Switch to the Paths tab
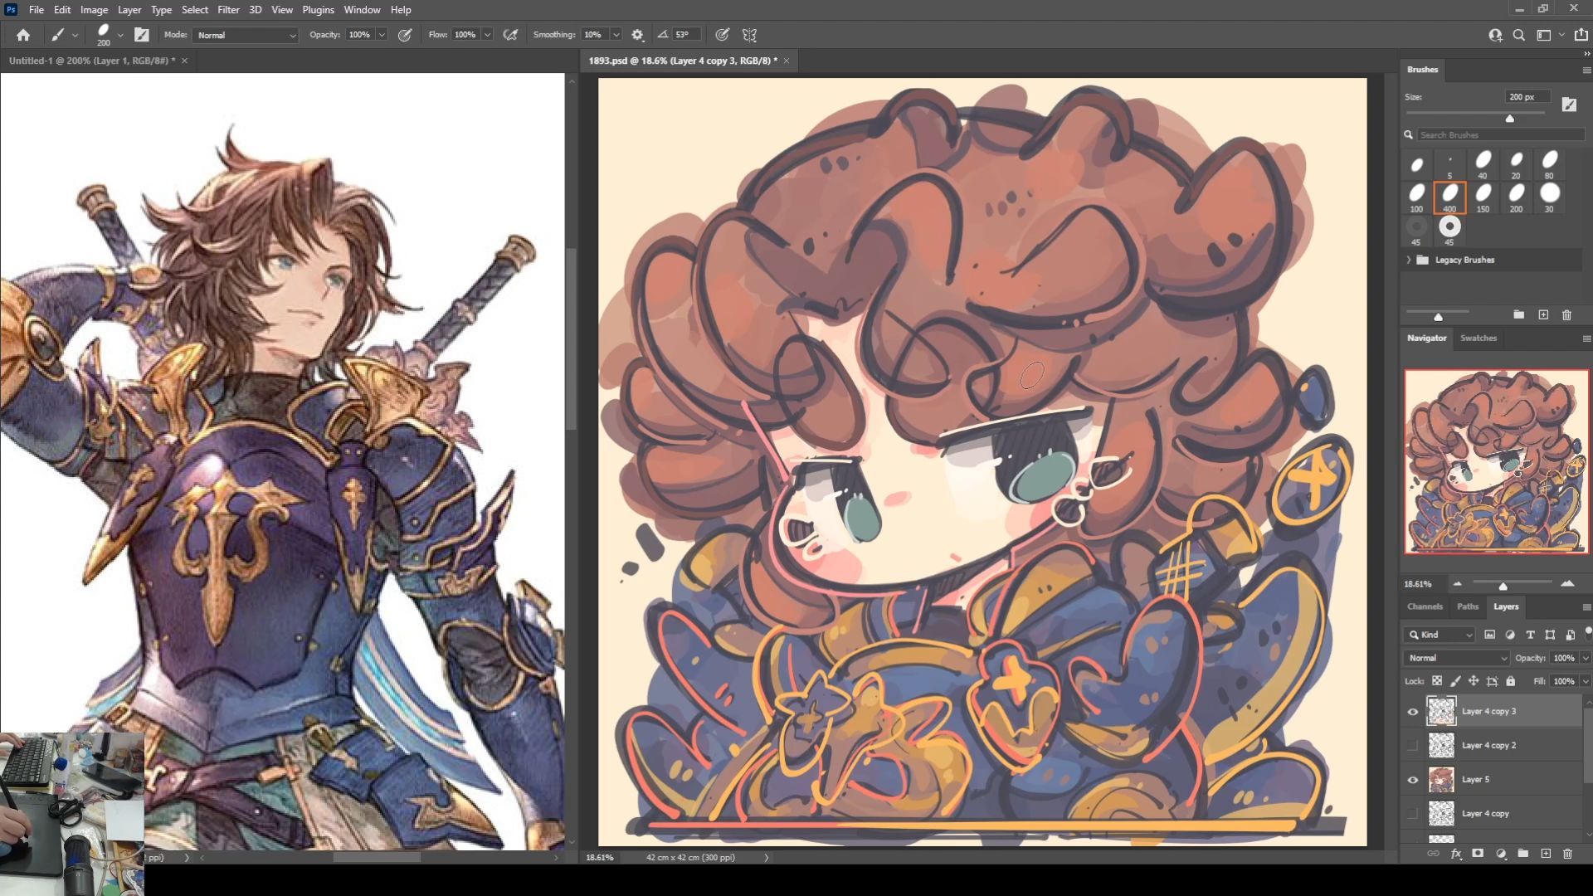The image size is (1593, 896). [1467, 606]
